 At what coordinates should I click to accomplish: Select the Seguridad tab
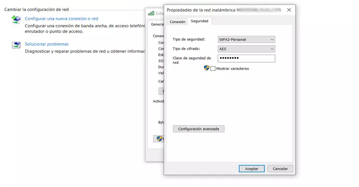click(x=199, y=21)
